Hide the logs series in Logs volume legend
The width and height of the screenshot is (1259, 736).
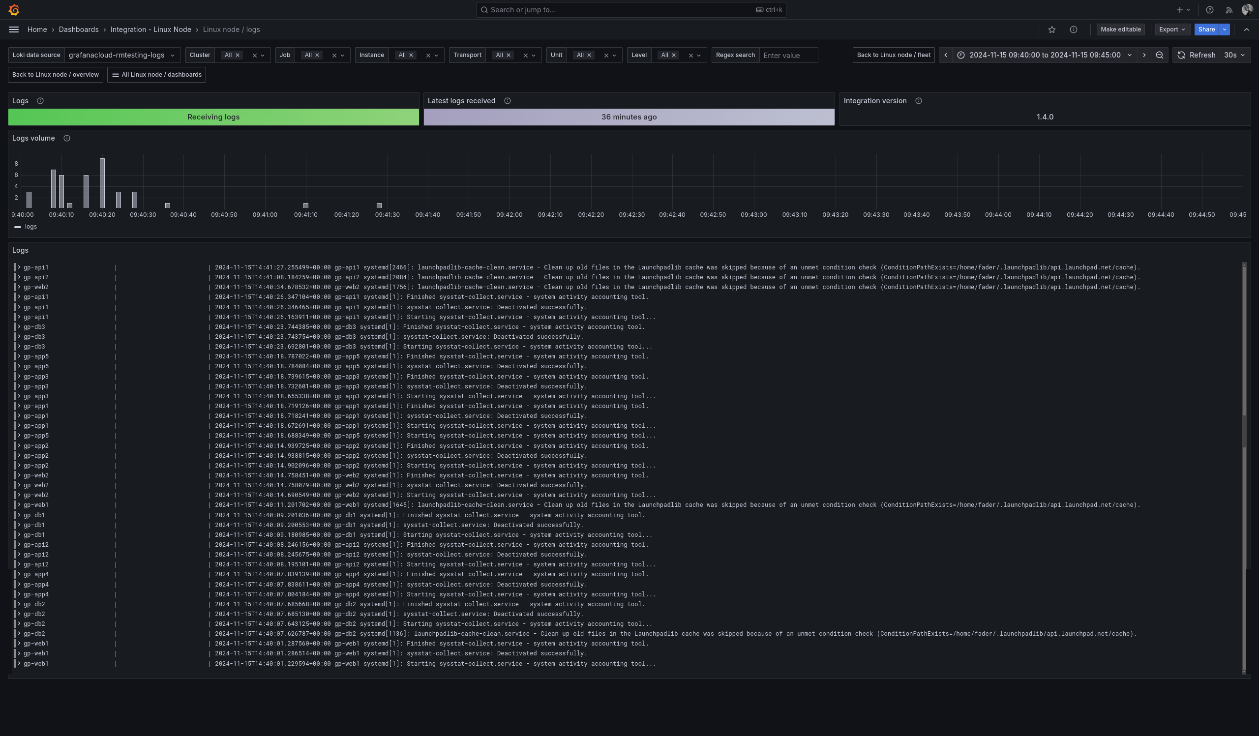(x=31, y=227)
